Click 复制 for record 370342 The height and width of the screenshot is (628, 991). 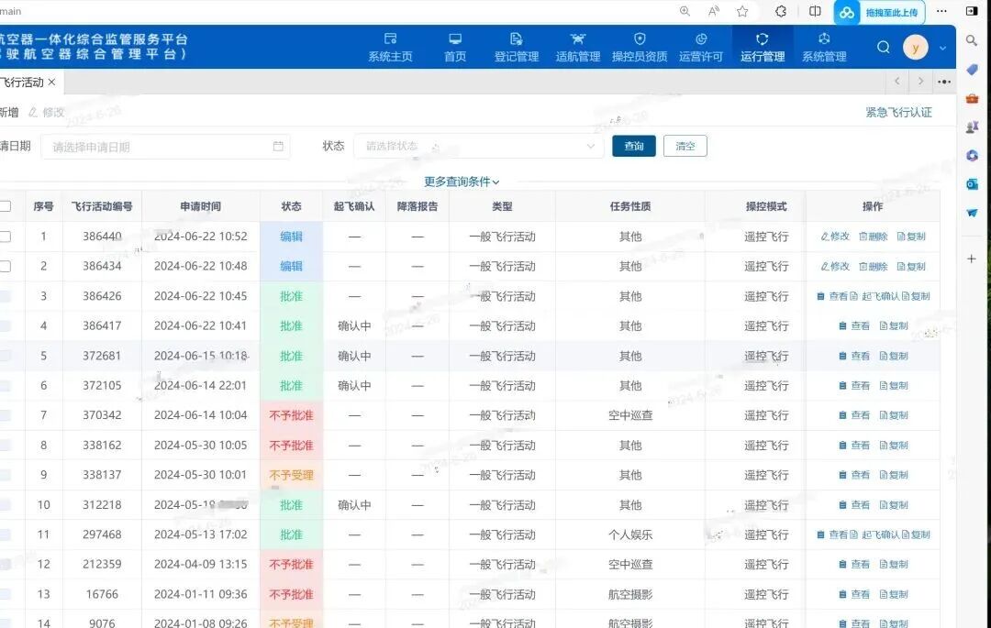point(894,415)
